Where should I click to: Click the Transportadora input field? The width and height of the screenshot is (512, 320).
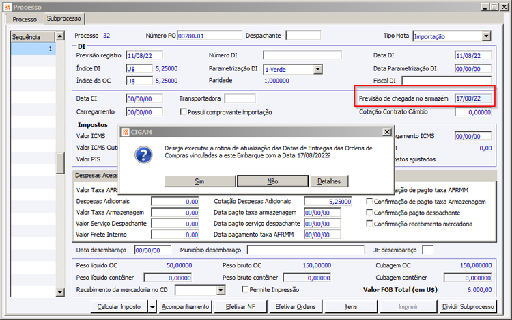pyautogui.click(x=240, y=98)
